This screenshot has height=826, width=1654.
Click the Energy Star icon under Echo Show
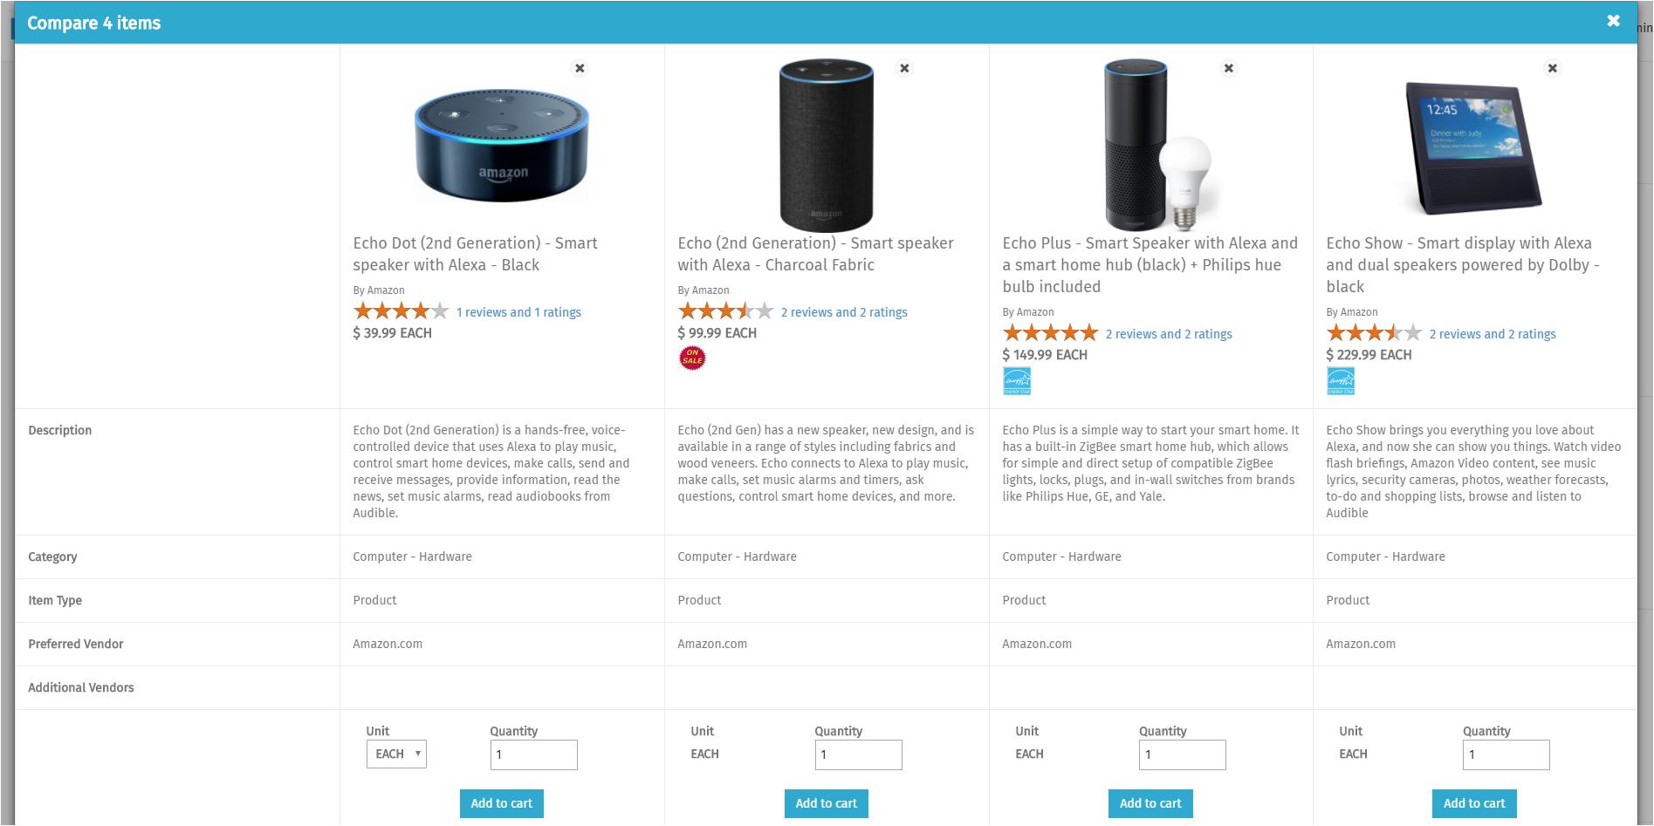coord(1341,380)
